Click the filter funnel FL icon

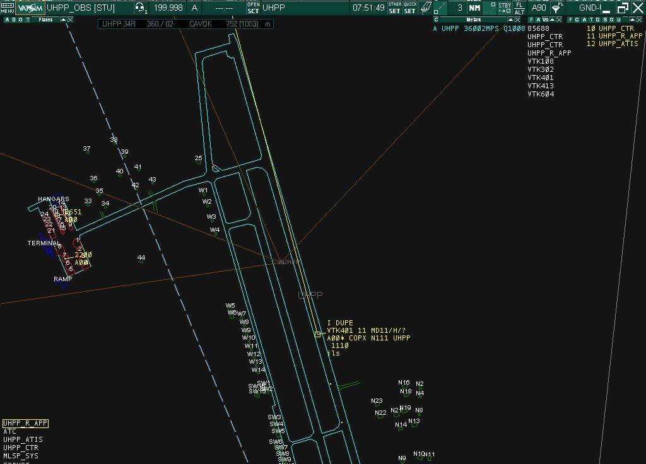(x=558, y=8)
